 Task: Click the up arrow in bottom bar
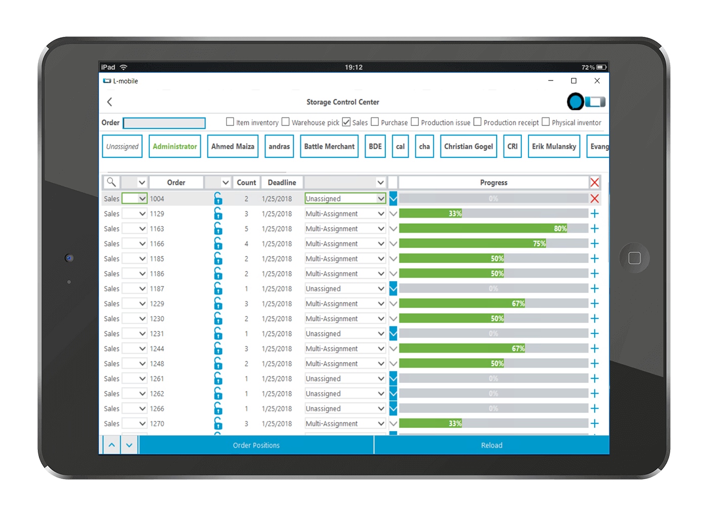coord(112,445)
